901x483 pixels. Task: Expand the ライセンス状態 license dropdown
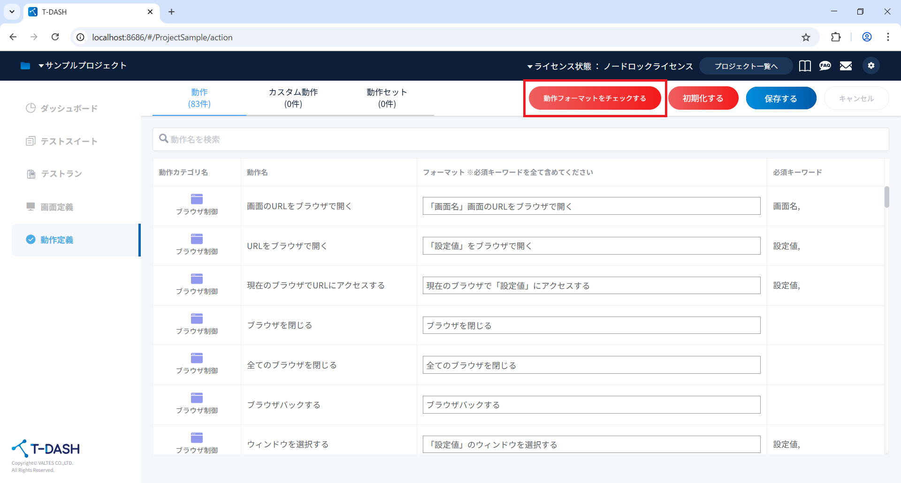610,67
